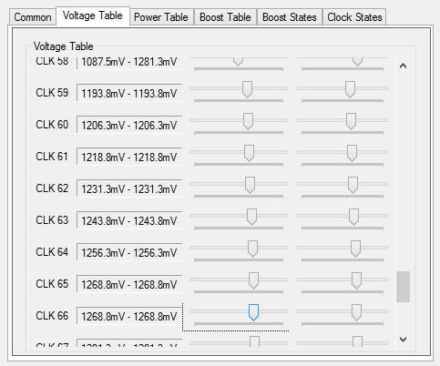Click CLK 60 maximum voltage slider handle
Image resolution: width=440 pixels, height=366 pixels.
352,121
